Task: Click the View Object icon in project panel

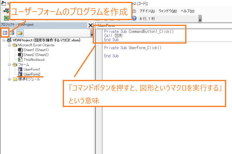Action: (12, 33)
